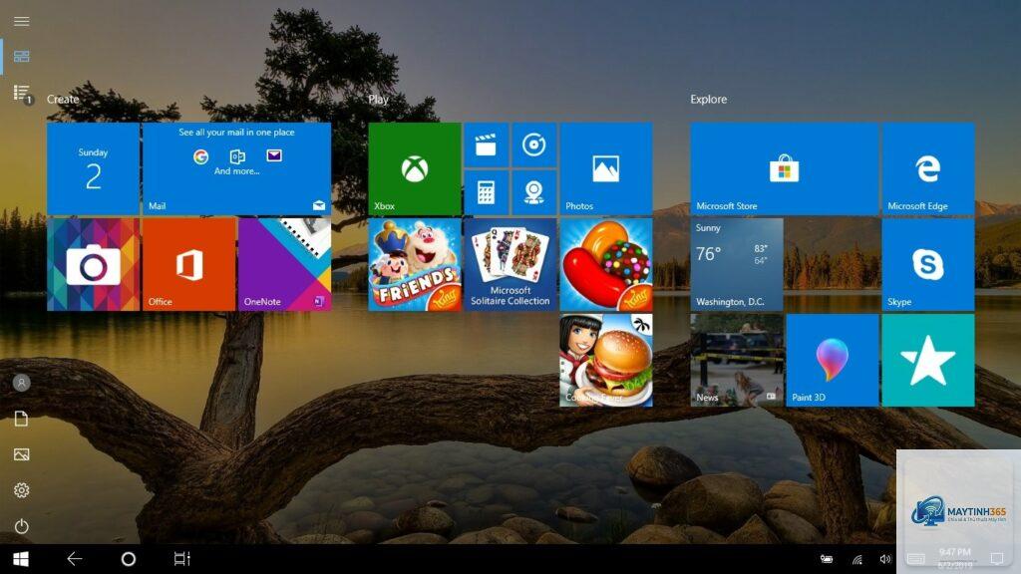The width and height of the screenshot is (1021, 574).
Task: Launch the Candy Crush Saga tile
Action: tap(606, 264)
